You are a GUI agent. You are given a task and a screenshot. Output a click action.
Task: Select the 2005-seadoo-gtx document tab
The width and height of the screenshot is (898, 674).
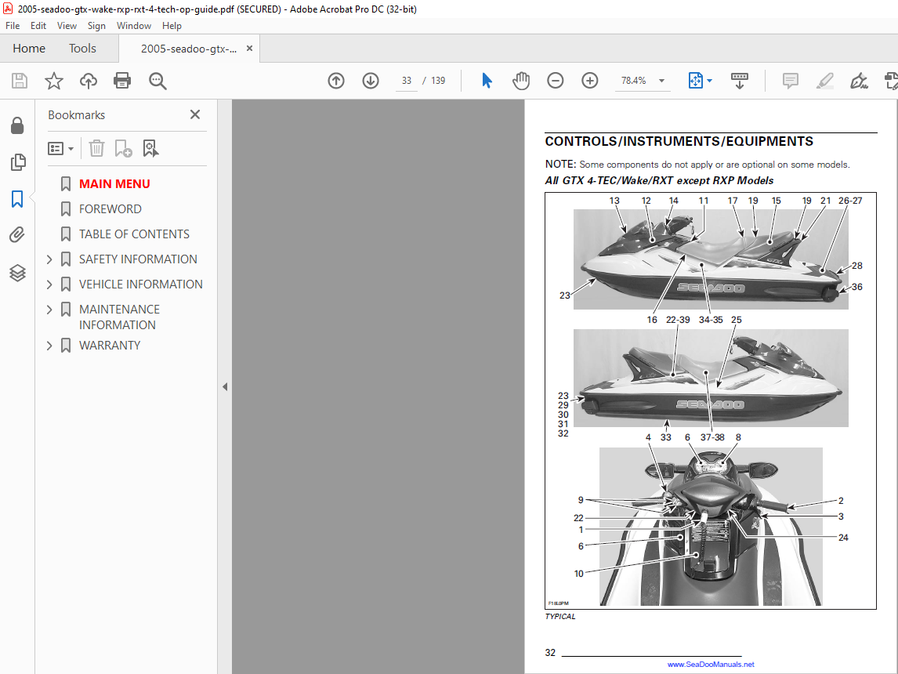coord(189,49)
